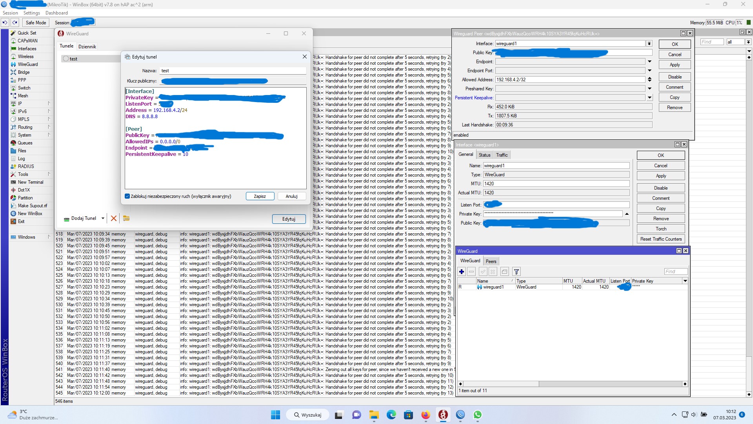Select the test tunnel status circle

pos(66,59)
